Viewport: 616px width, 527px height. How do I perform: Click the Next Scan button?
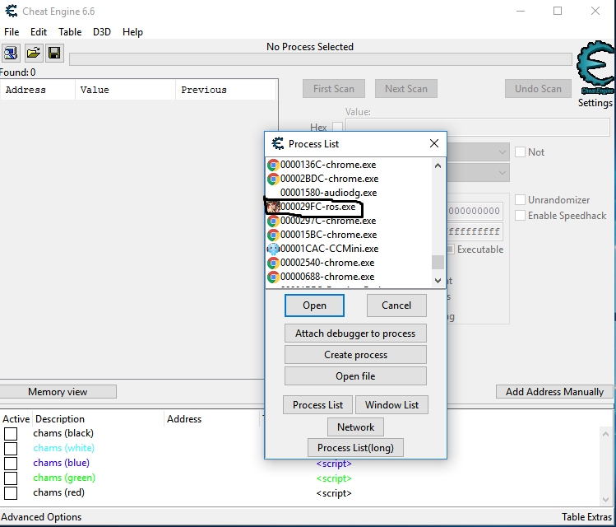pyautogui.click(x=405, y=89)
